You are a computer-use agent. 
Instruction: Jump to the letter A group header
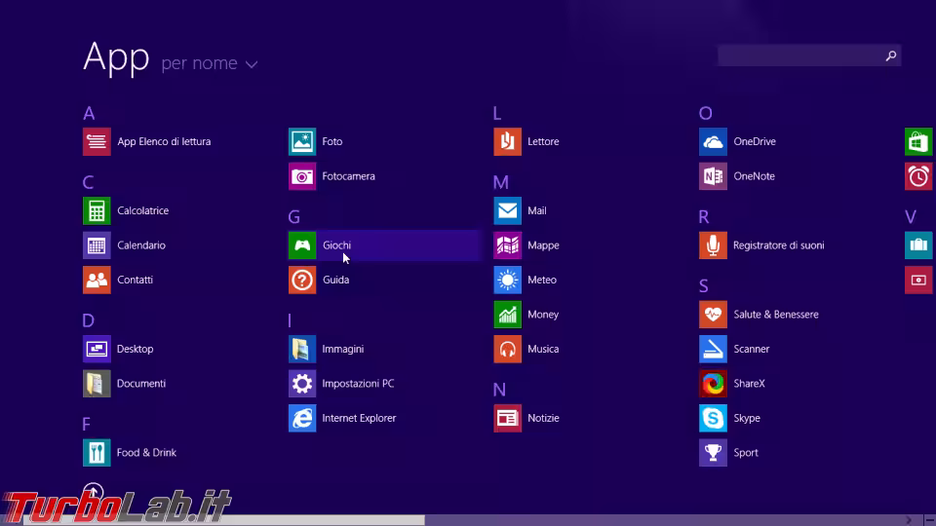[89, 113]
